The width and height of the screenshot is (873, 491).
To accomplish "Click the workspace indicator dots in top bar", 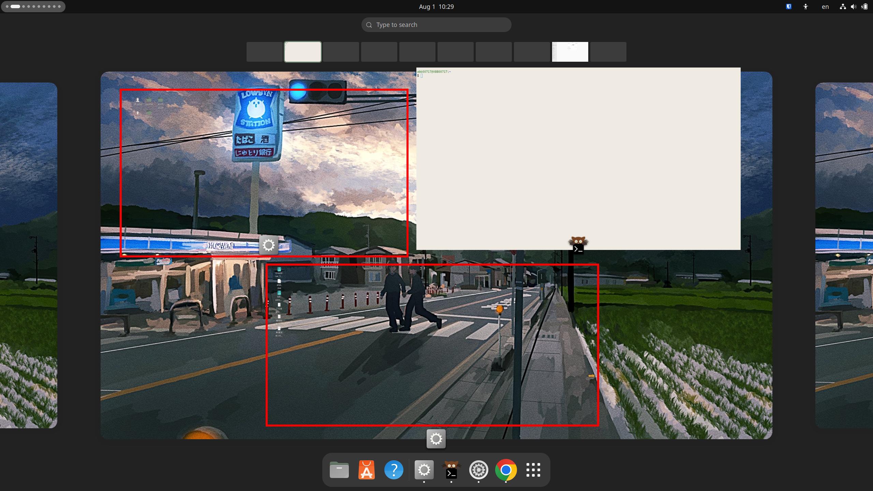I will (33, 6).
